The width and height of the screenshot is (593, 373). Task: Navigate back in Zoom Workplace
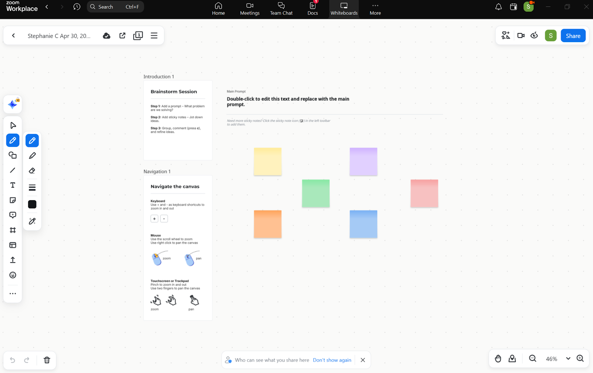pos(47,7)
